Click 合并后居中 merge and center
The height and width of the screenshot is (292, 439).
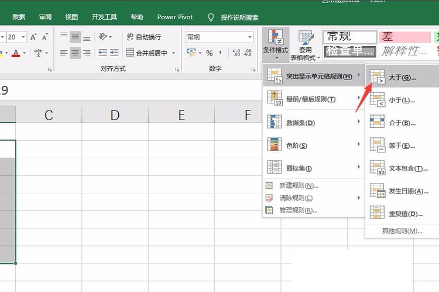(146, 53)
